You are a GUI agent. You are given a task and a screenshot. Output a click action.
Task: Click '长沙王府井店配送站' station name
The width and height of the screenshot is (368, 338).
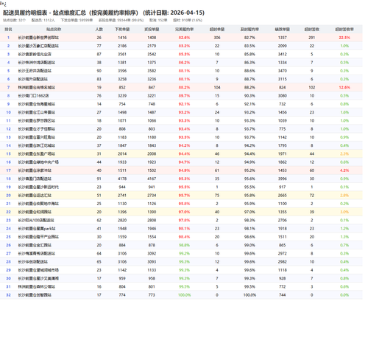[35, 71]
